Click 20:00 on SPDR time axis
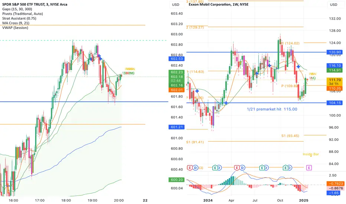This screenshot has width=346, height=204. pyautogui.click(x=119, y=200)
